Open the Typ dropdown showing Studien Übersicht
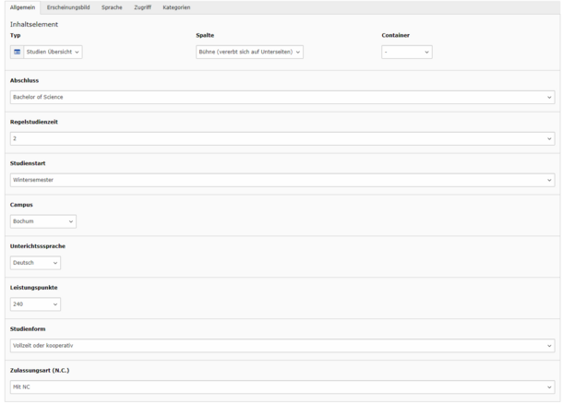This screenshot has width=563, height=404. pyautogui.click(x=53, y=52)
